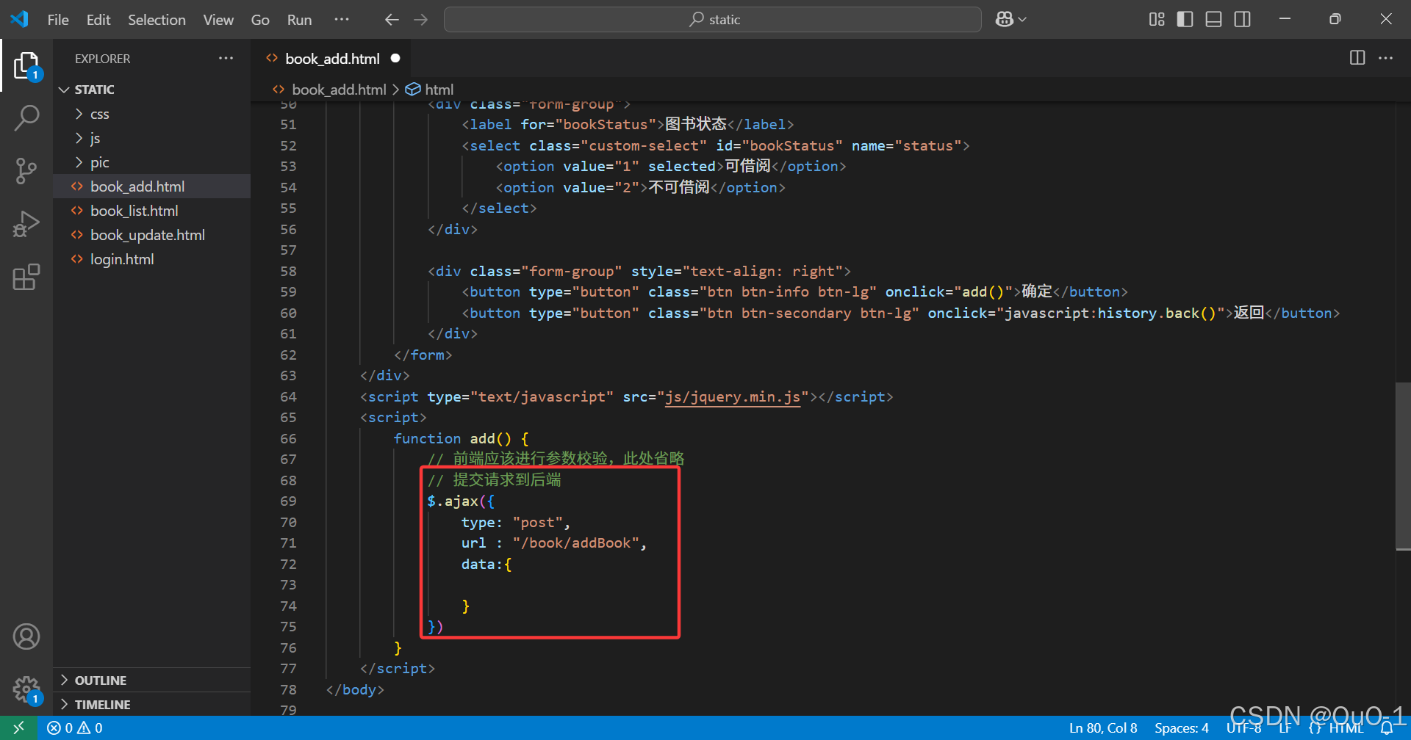Click the EXPLORER panel title
Viewport: 1411px width, 740px height.
point(102,59)
